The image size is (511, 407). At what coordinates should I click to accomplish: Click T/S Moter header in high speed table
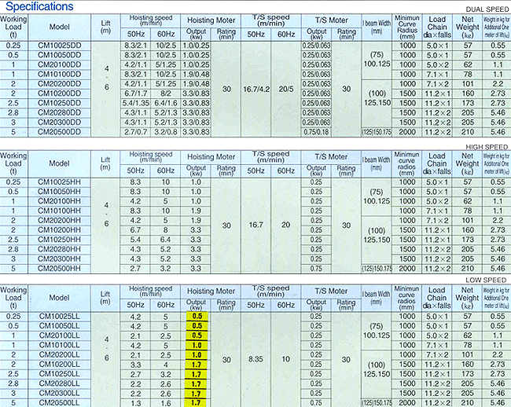tap(331, 157)
